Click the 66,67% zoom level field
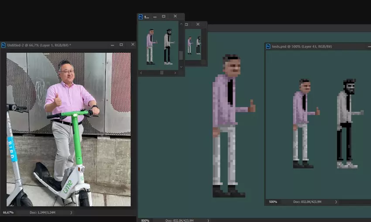 (x=8, y=212)
